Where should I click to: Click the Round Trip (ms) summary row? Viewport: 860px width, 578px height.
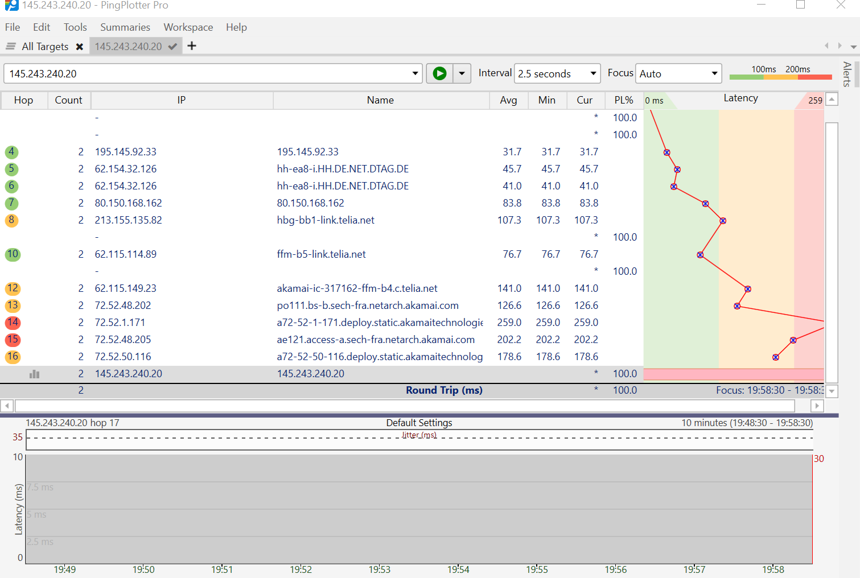pos(412,390)
